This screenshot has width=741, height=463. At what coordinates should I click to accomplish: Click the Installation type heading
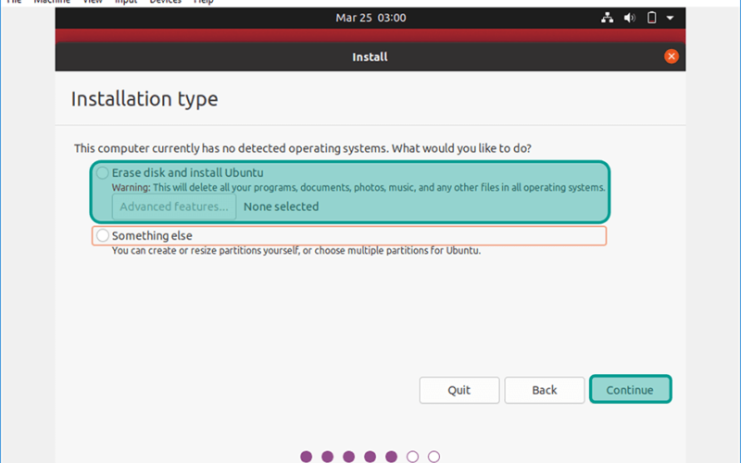tap(144, 99)
